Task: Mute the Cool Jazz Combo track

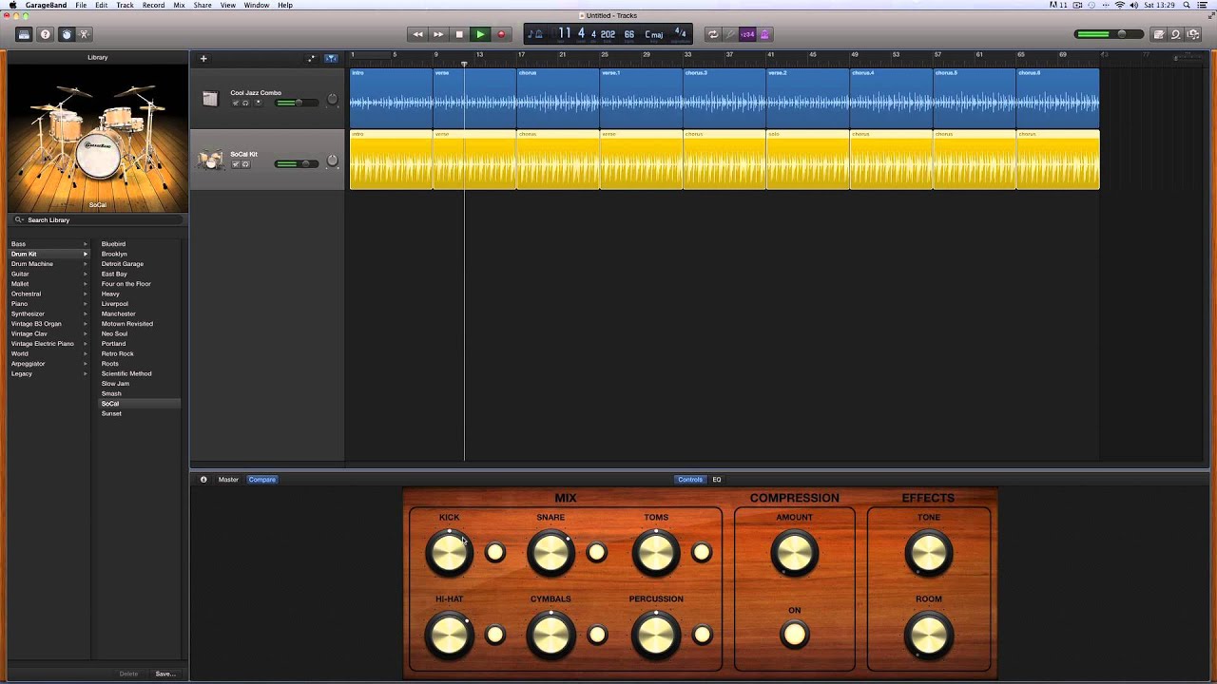Action: (x=235, y=103)
